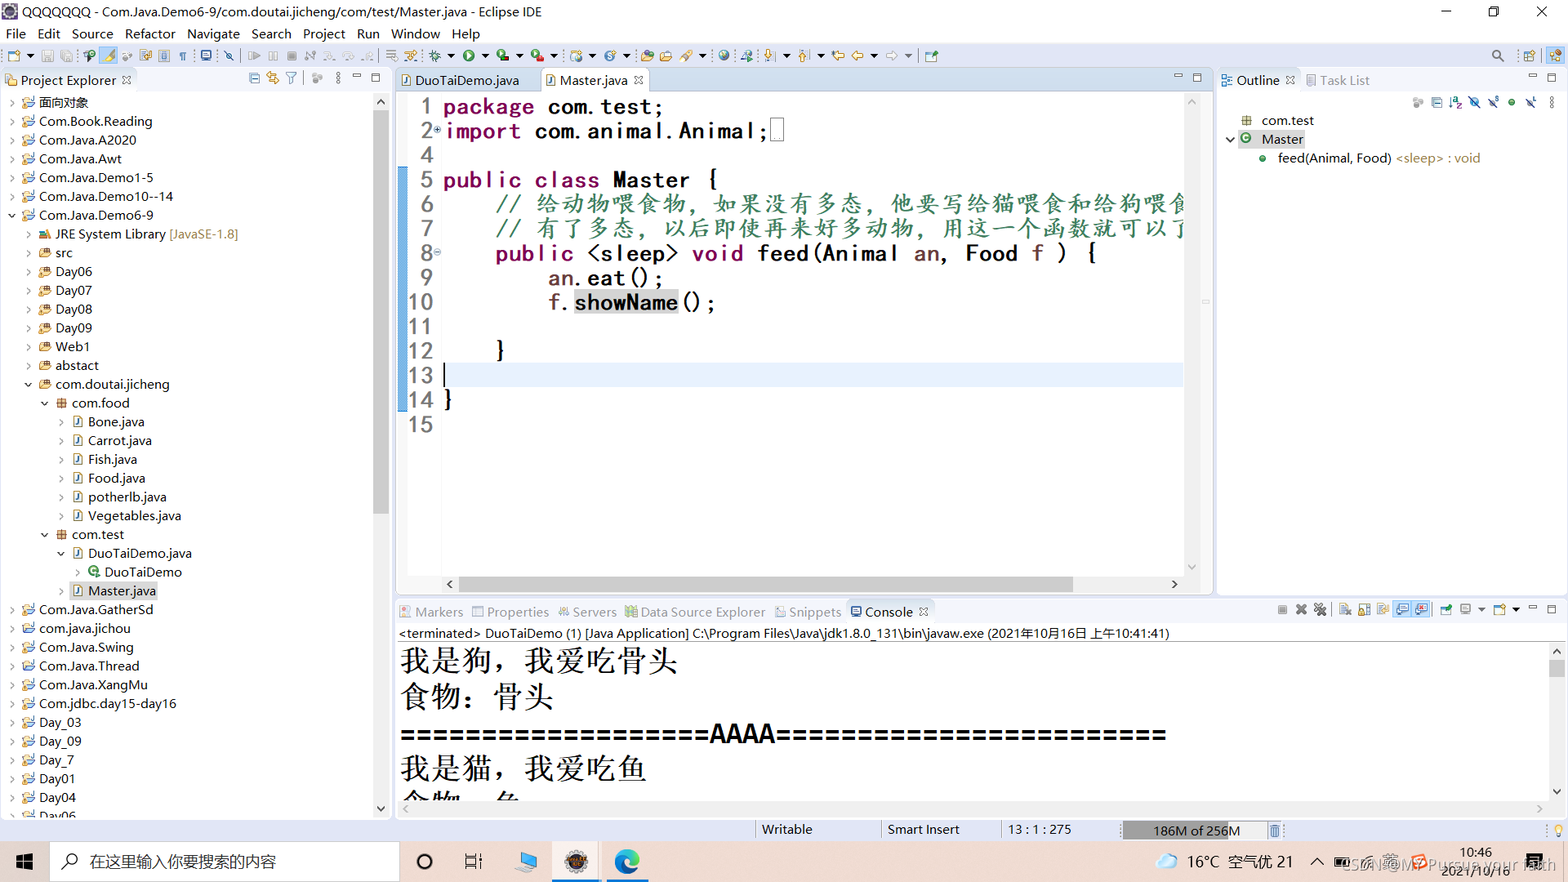
Task: Click the Debug bug icon
Action: pyautogui.click(x=435, y=56)
